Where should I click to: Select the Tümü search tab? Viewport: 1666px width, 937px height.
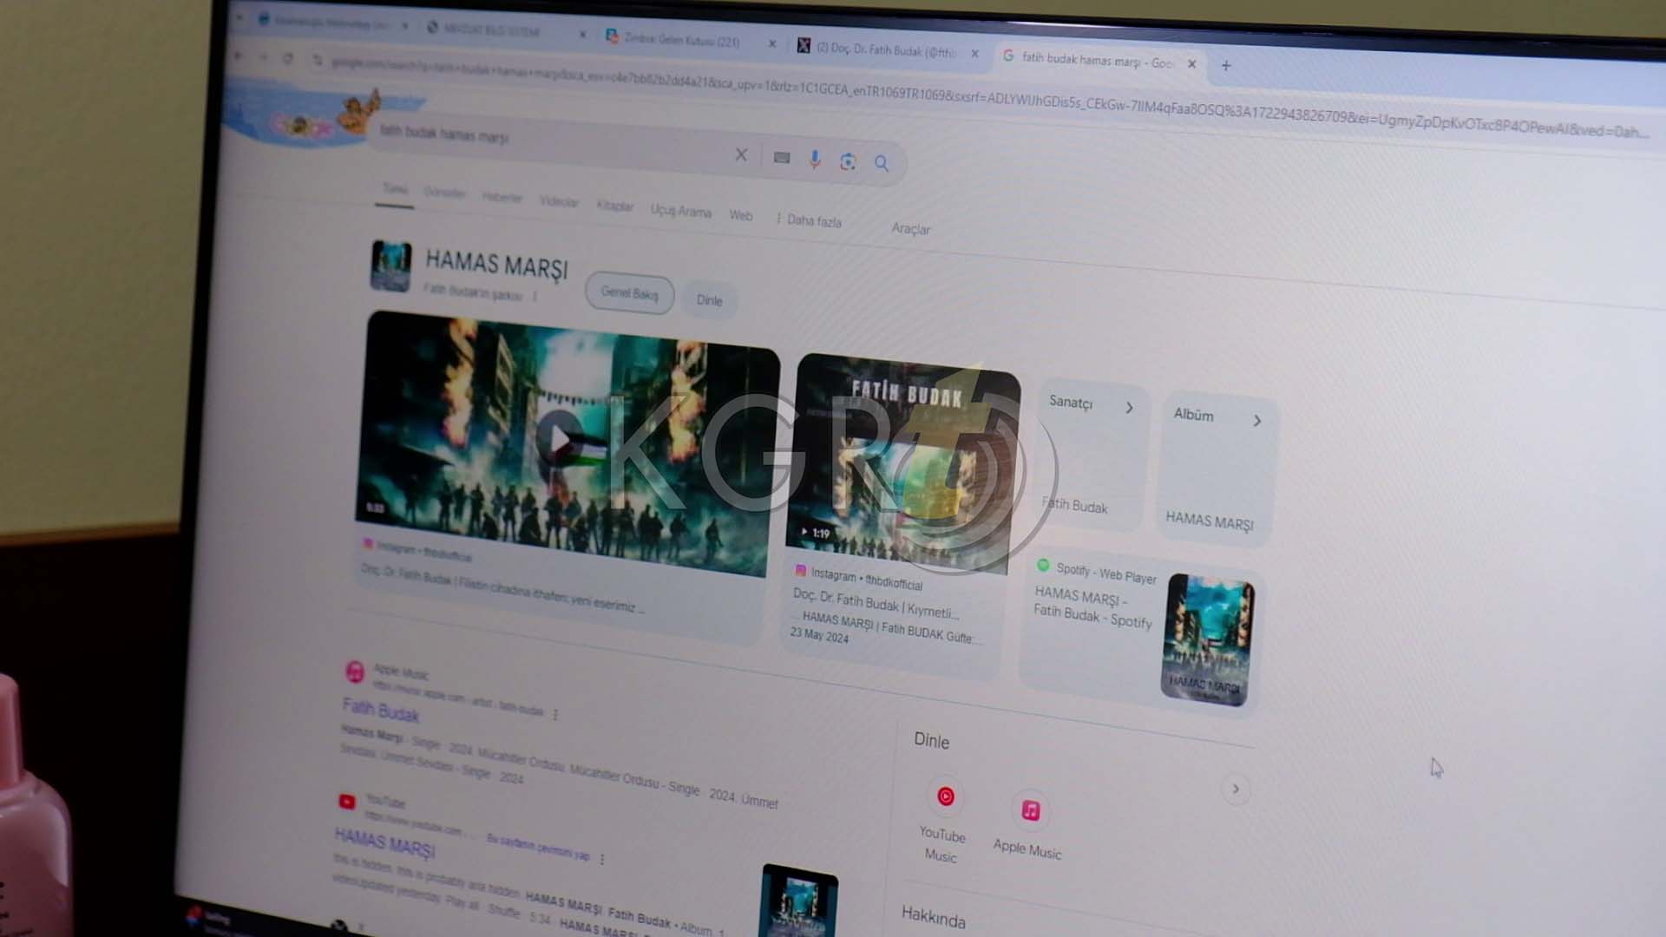[395, 189]
